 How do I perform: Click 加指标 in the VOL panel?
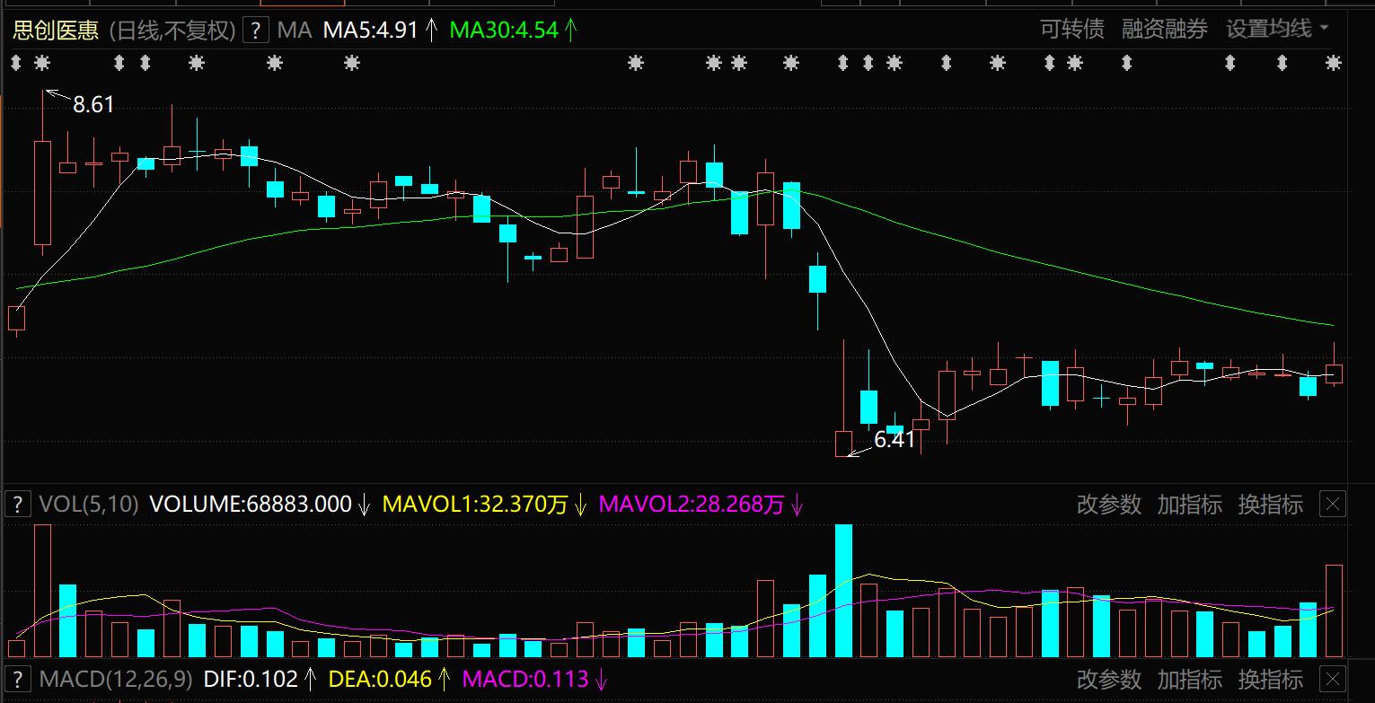[1189, 505]
